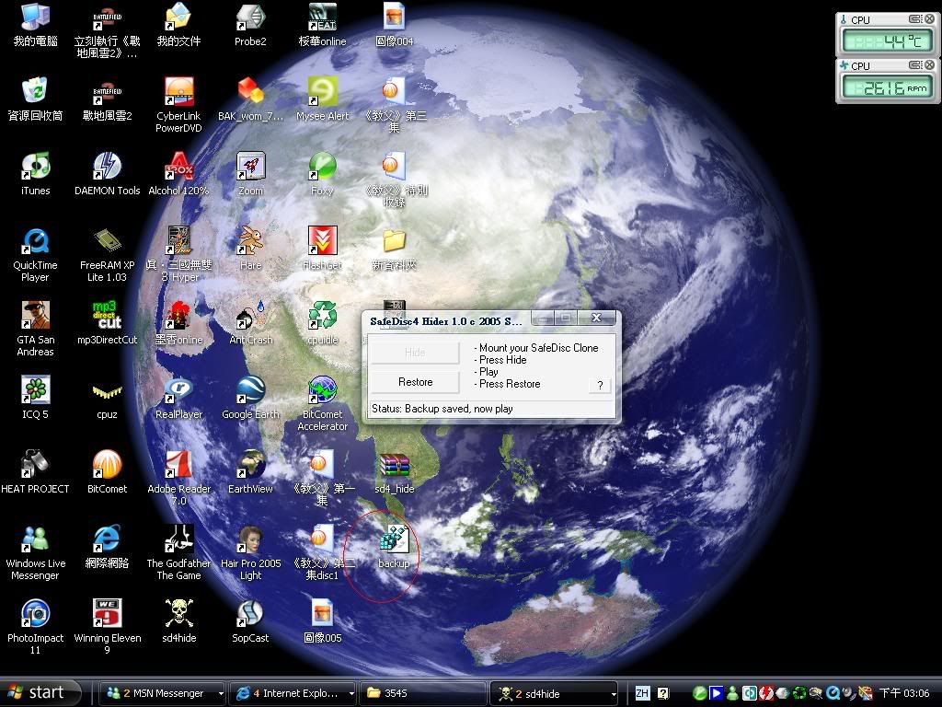Click the taskbar clock showing 03:06
This screenshot has height=707, width=942.
pos(904,693)
